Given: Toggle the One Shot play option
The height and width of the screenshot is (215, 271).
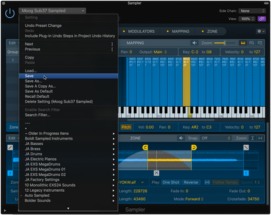Looking at the screenshot, I should (x=171, y=182).
